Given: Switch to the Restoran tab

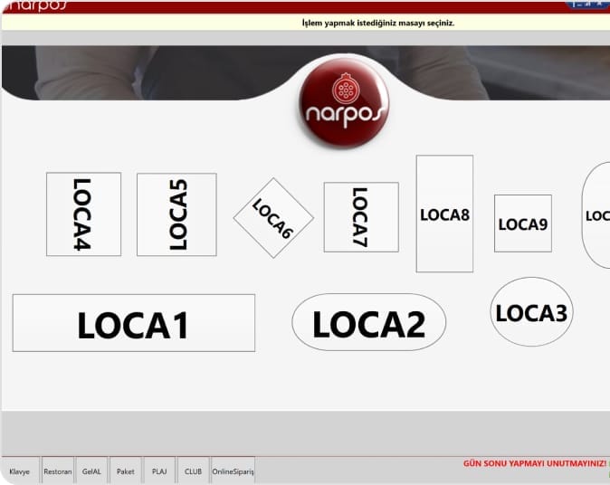Looking at the screenshot, I should point(58,471).
